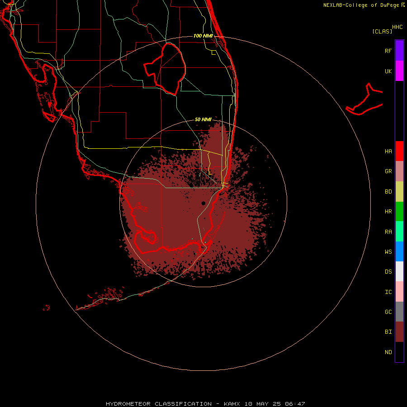
Task: Click the WS legend label
Action: [x=388, y=251]
